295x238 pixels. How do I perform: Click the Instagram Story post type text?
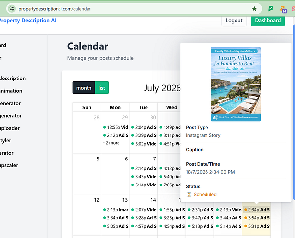203,135
